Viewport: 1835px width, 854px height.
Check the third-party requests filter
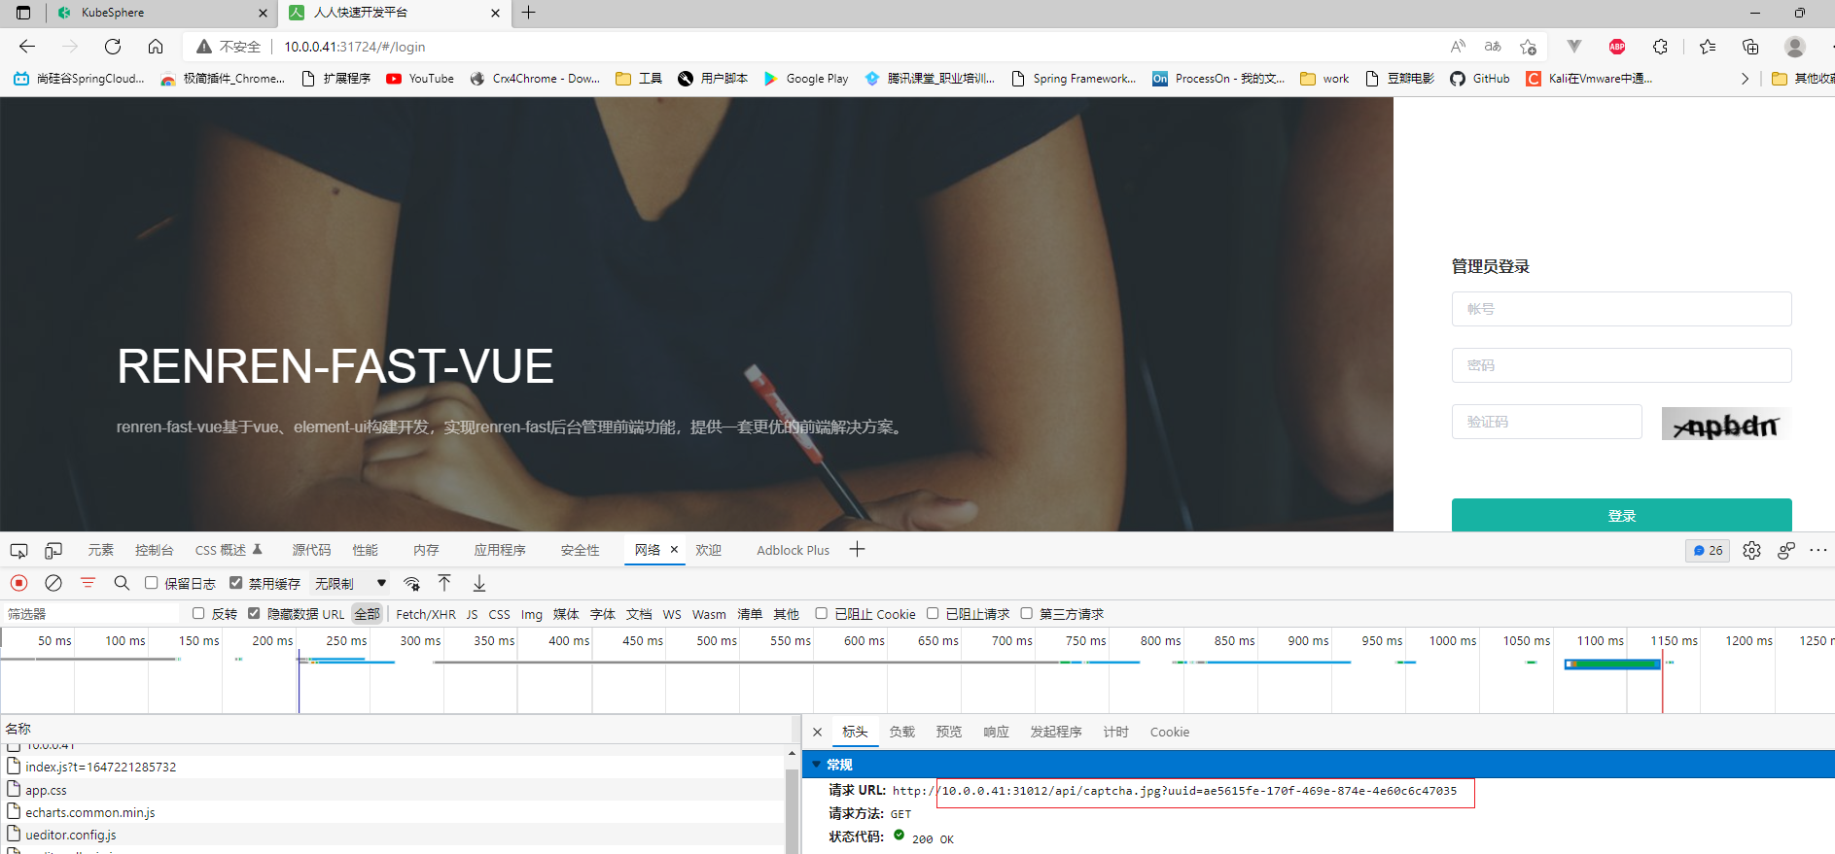coord(1026,613)
